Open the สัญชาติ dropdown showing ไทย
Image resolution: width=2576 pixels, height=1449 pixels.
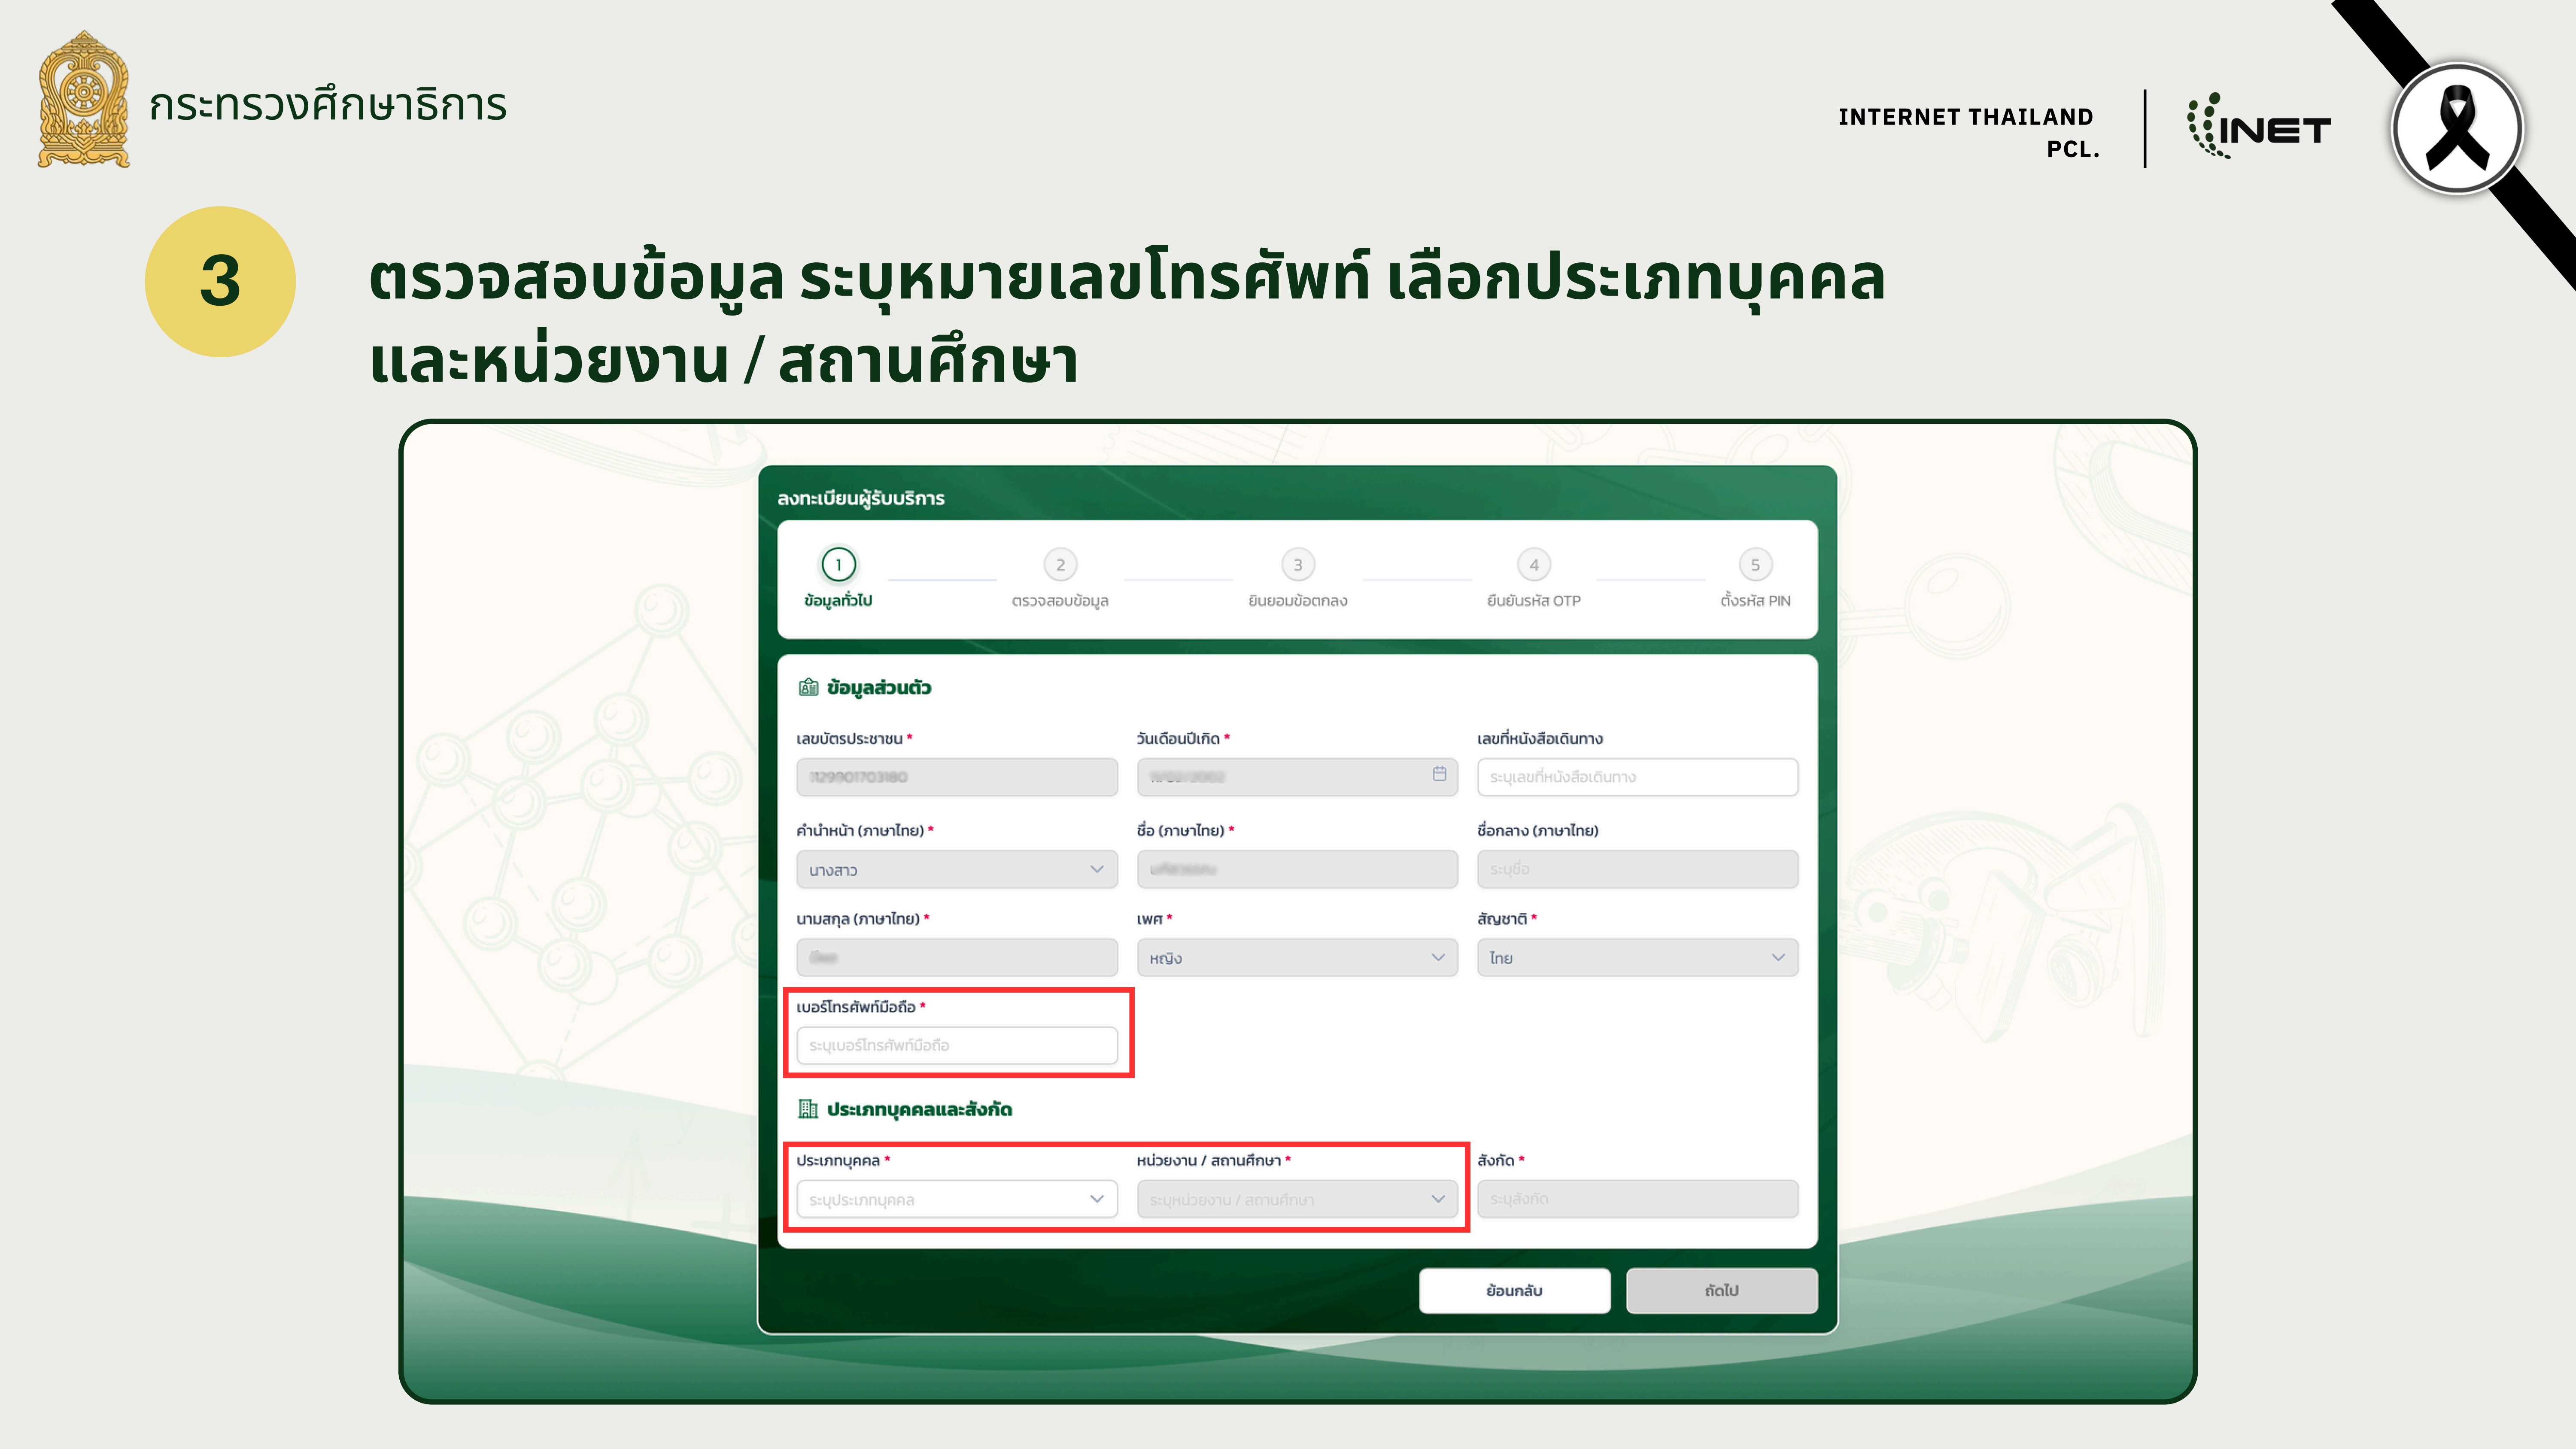tap(1638, 958)
